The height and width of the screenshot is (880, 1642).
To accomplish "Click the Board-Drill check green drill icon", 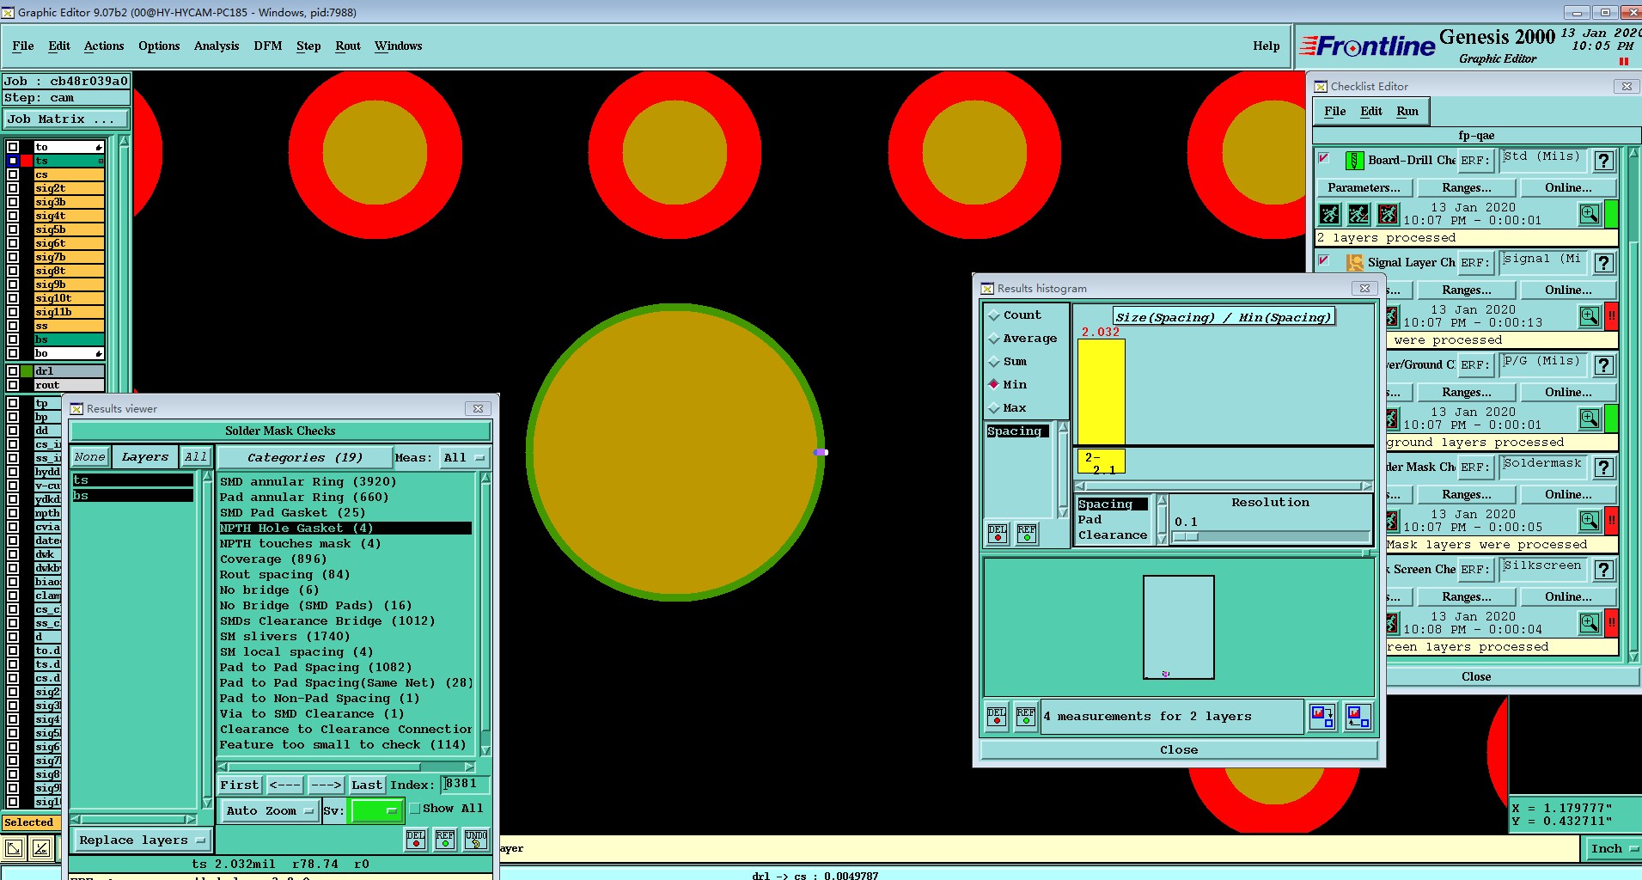I will point(1354,161).
